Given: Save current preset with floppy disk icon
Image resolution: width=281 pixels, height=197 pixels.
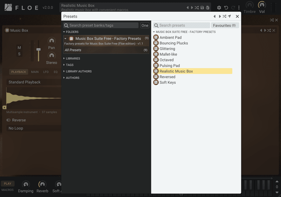Looking at the screenshot, I should [202, 7].
